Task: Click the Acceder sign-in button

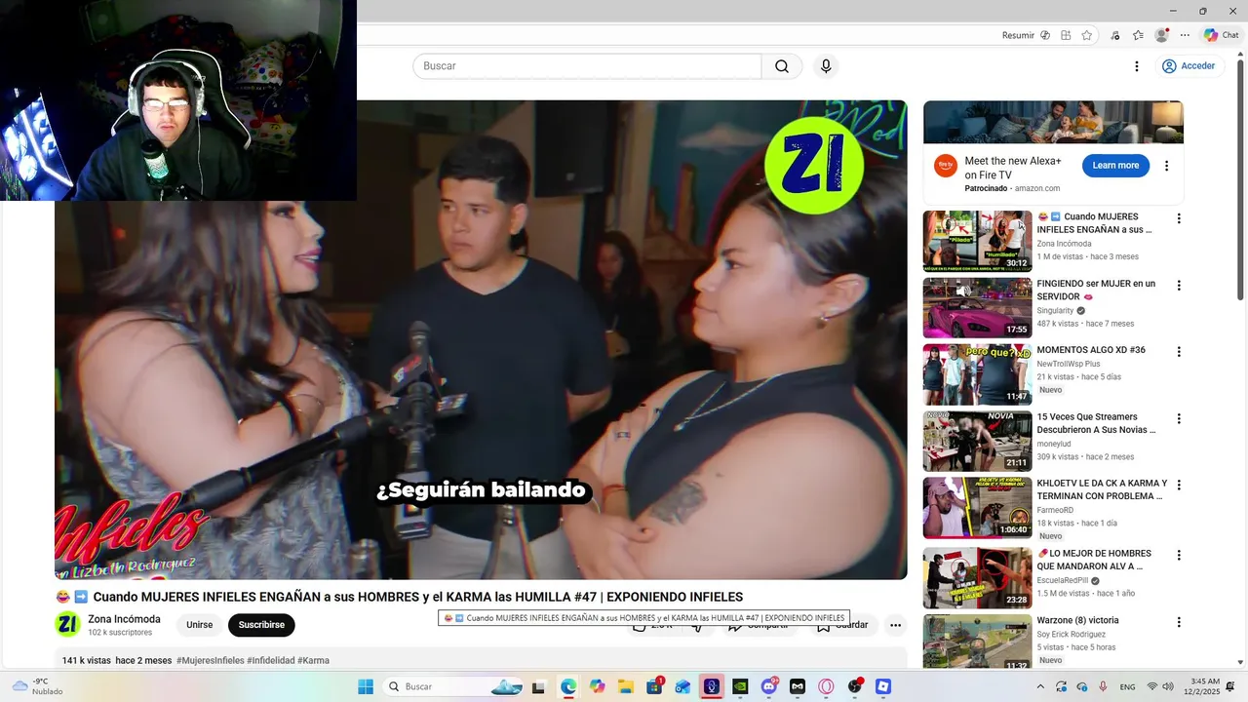Action: pyautogui.click(x=1189, y=66)
